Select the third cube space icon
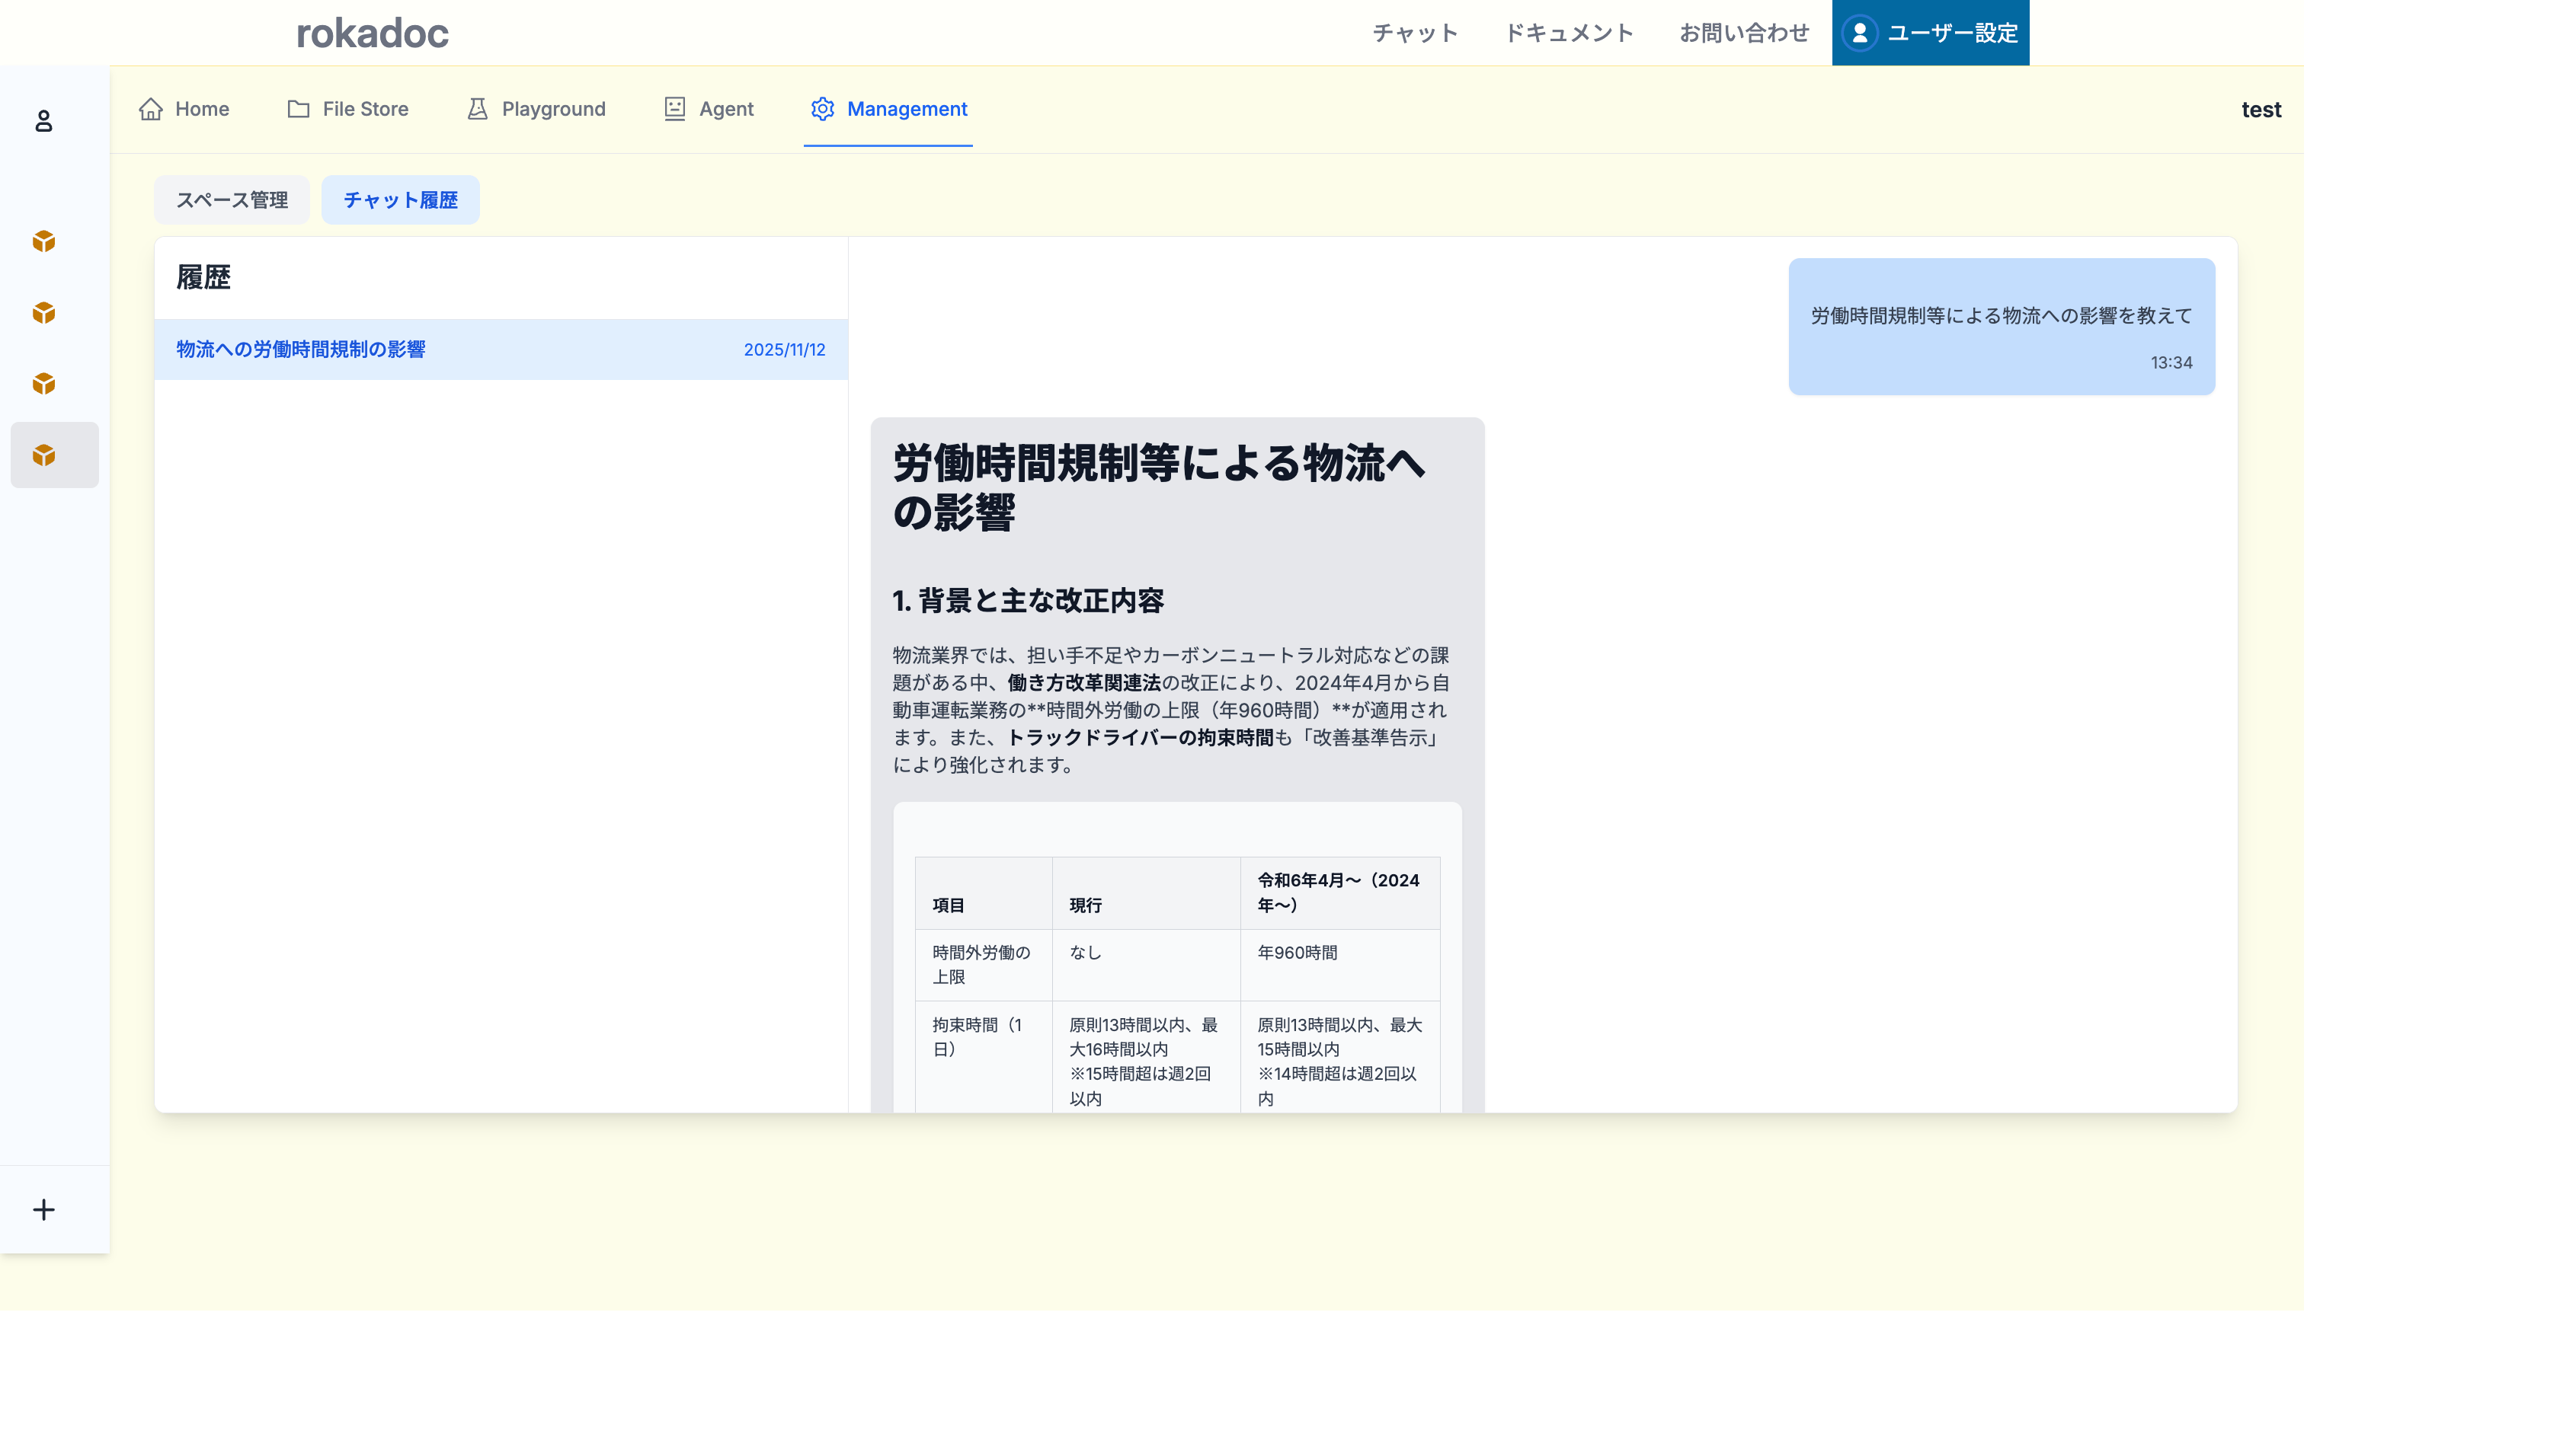 click(x=43, y=384)
